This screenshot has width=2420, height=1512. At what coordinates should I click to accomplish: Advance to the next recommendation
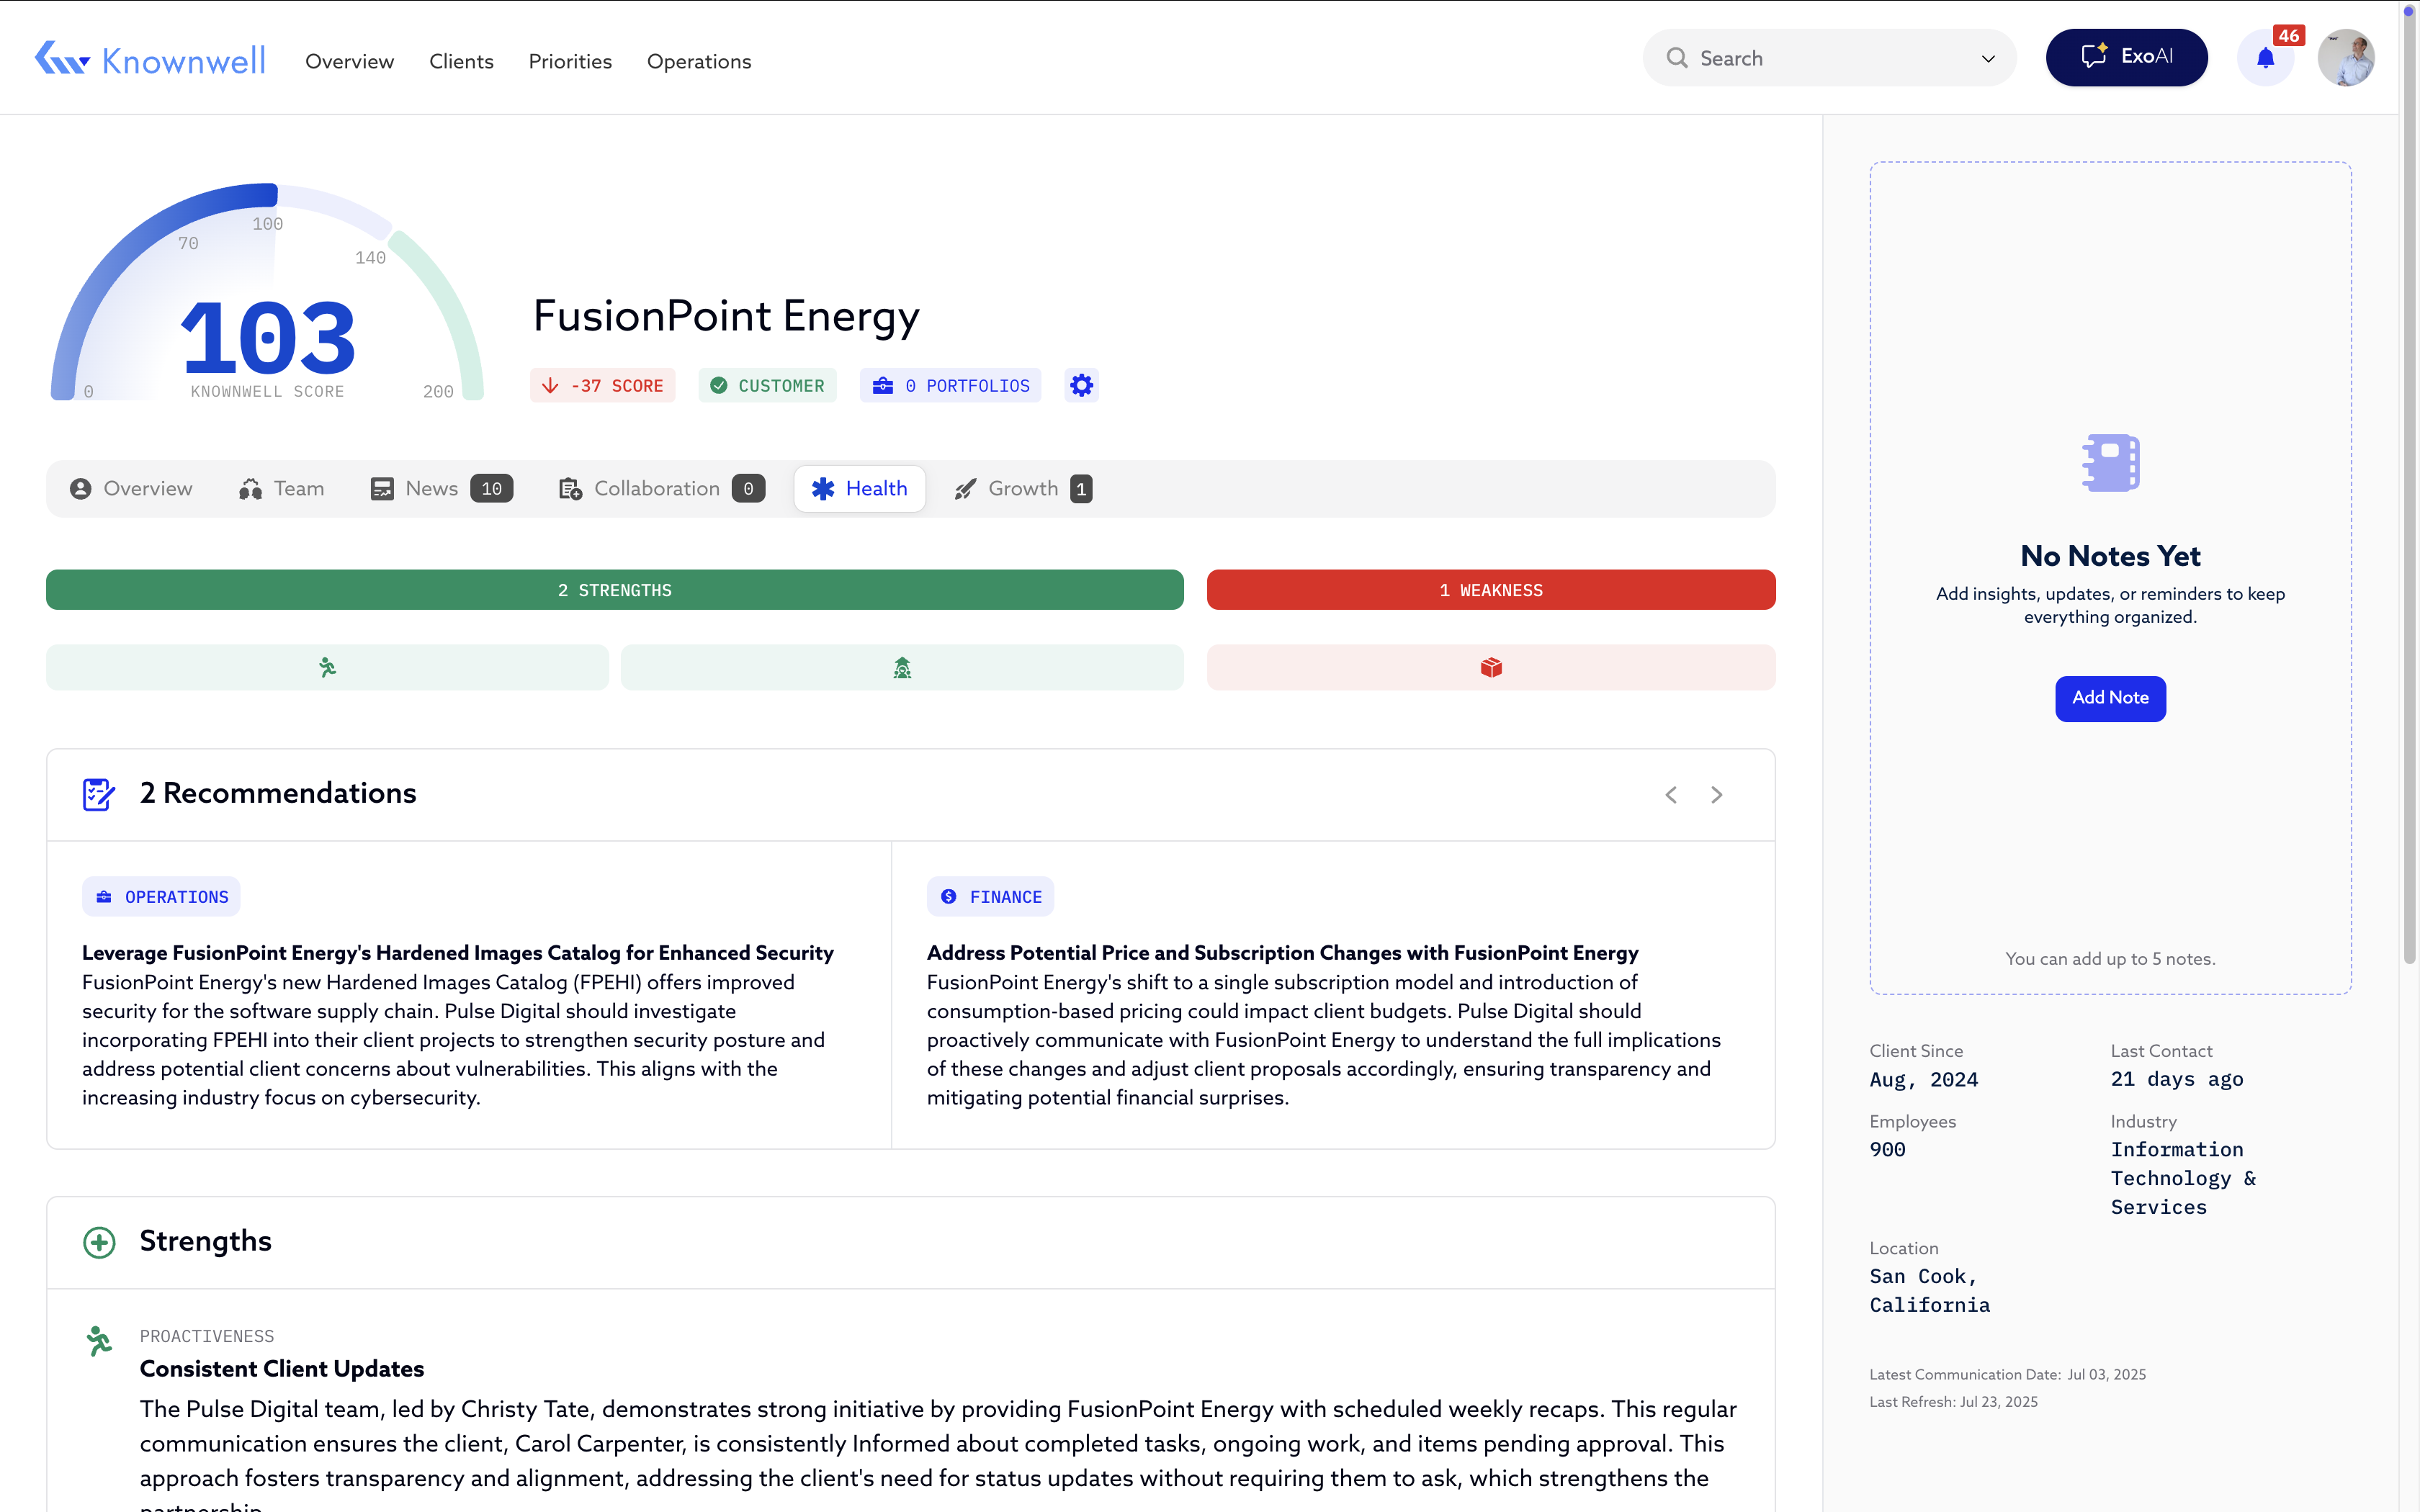[1716, 794]
